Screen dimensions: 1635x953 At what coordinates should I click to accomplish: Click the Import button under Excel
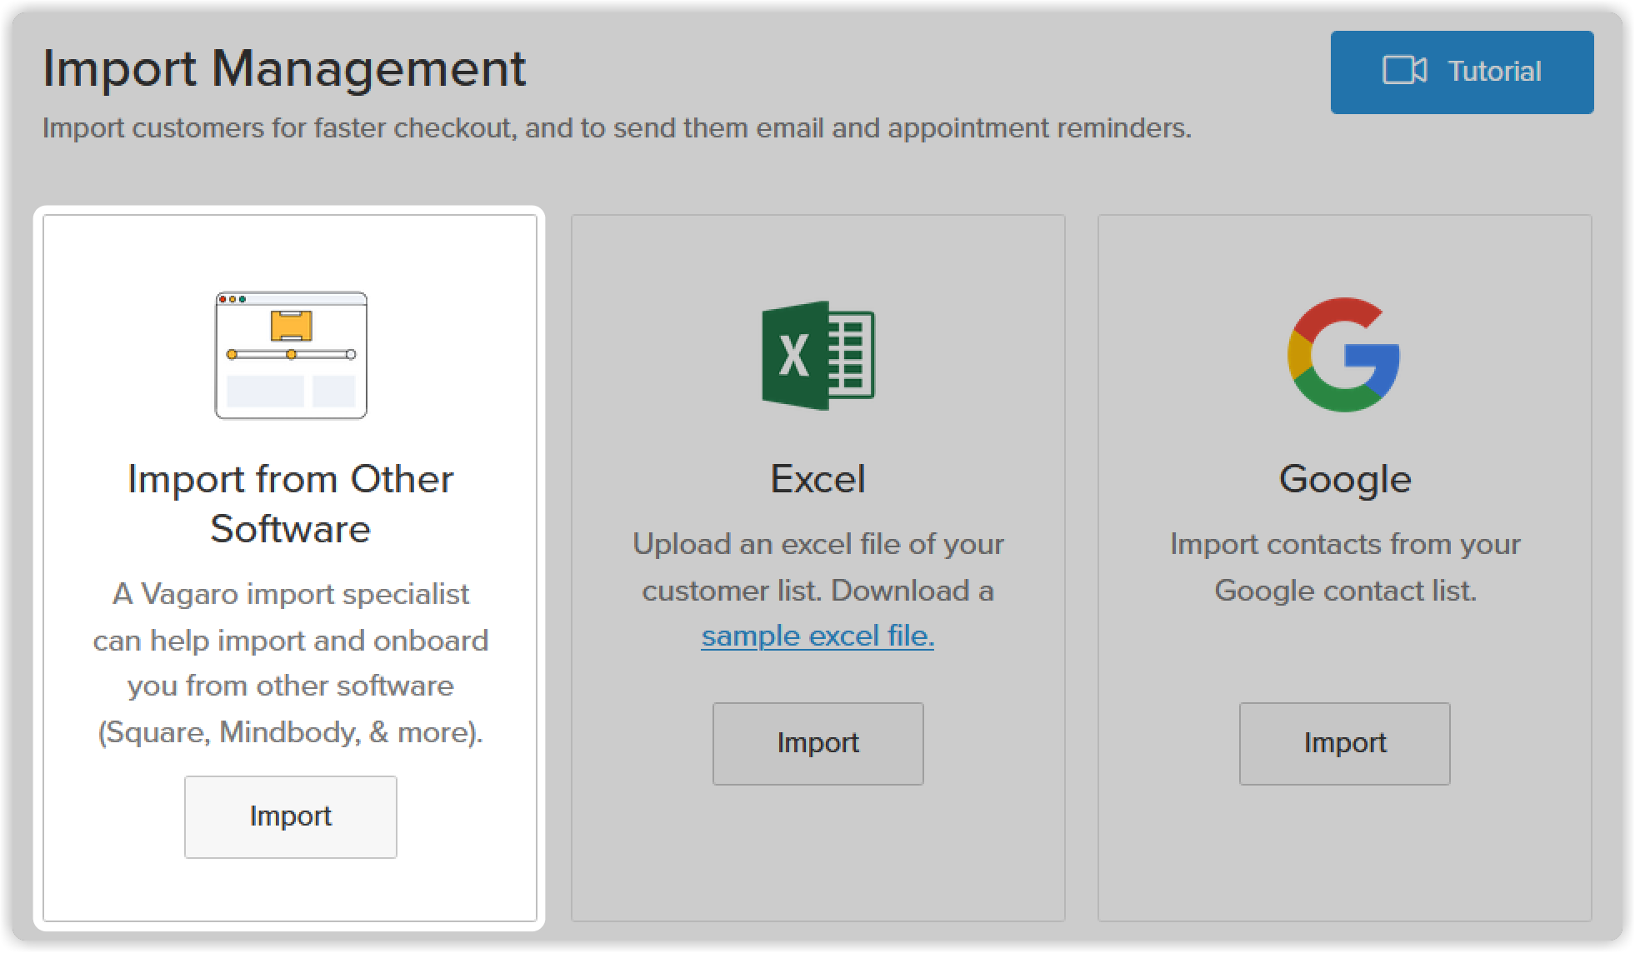tap(817, 743)
